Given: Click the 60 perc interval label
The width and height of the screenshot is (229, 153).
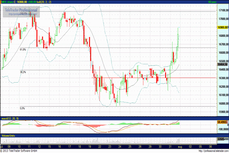Looking at the screenshot, I should coord(222,2).
